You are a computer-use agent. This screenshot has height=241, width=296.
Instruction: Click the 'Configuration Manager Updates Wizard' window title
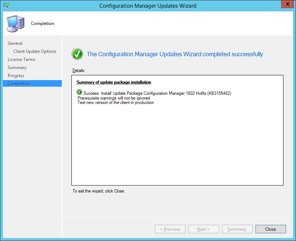pos(148,6)
